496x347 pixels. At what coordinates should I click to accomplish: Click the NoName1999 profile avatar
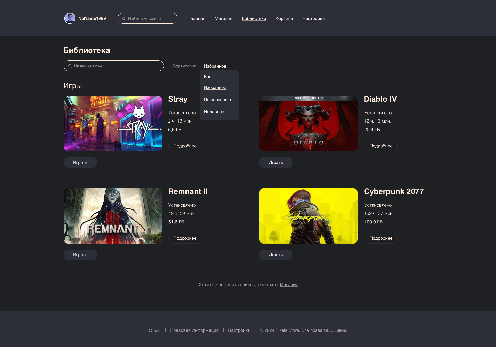click(x=69, y=18)
